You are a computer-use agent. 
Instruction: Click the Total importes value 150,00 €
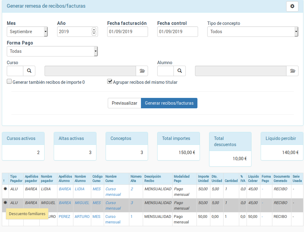point(187,153)
